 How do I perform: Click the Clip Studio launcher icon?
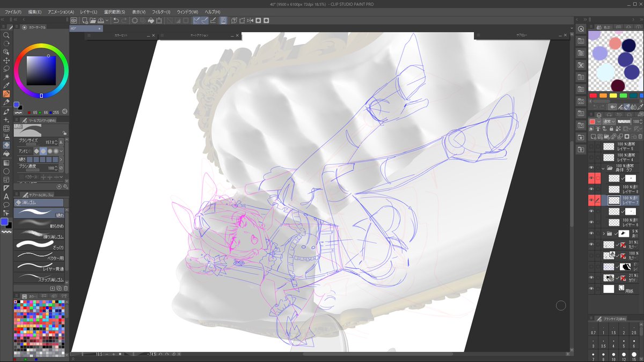(x=74, y=20)
